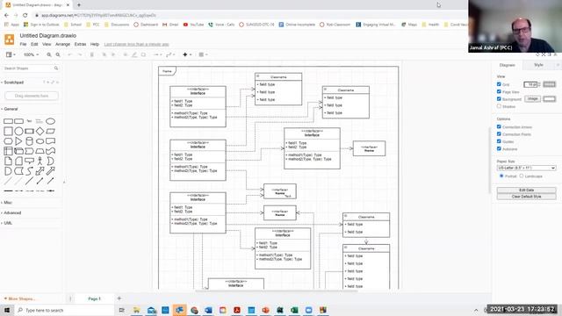Click the background Image button
This screenshot has width=562, height=316.
coord(533,98)
